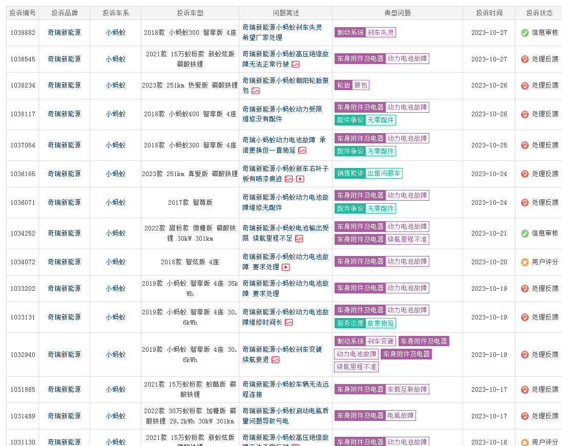Image resolution: width=562 pixels, height=446 pixels.
Task: Play the video icon in complaint 1036165's description
Action: coord(300,179)
